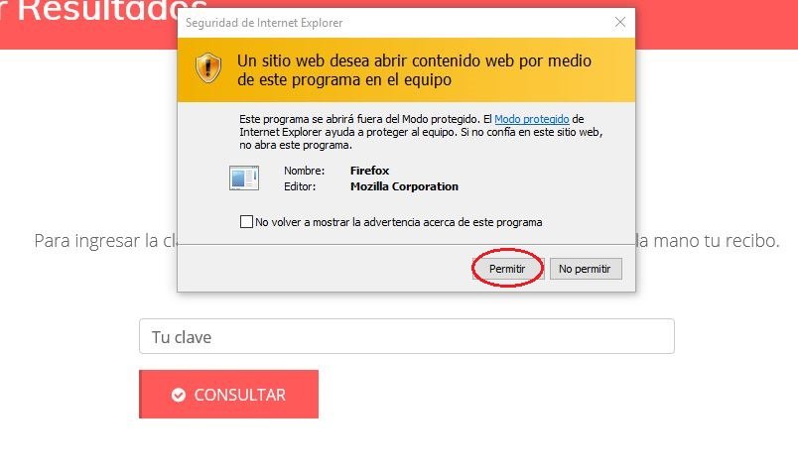This screenshot has width=798, height=474.
Task: Submit with the red CONSULTAR button
Action: point(228,394)
